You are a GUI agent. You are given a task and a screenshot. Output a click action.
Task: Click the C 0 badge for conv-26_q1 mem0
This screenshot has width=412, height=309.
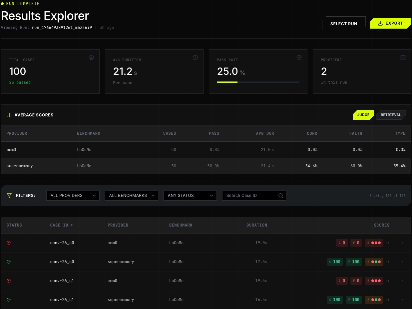pos(342,281)
